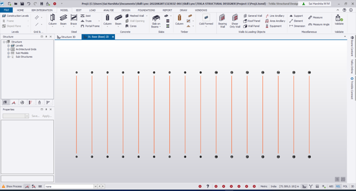
Task: Switch to the LOAD ribbon tab
Action: click(x=92, y=10)
